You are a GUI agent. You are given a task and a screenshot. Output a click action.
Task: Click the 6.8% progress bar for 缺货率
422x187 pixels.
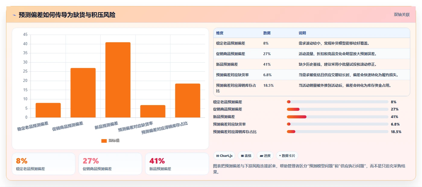(338, 124)
